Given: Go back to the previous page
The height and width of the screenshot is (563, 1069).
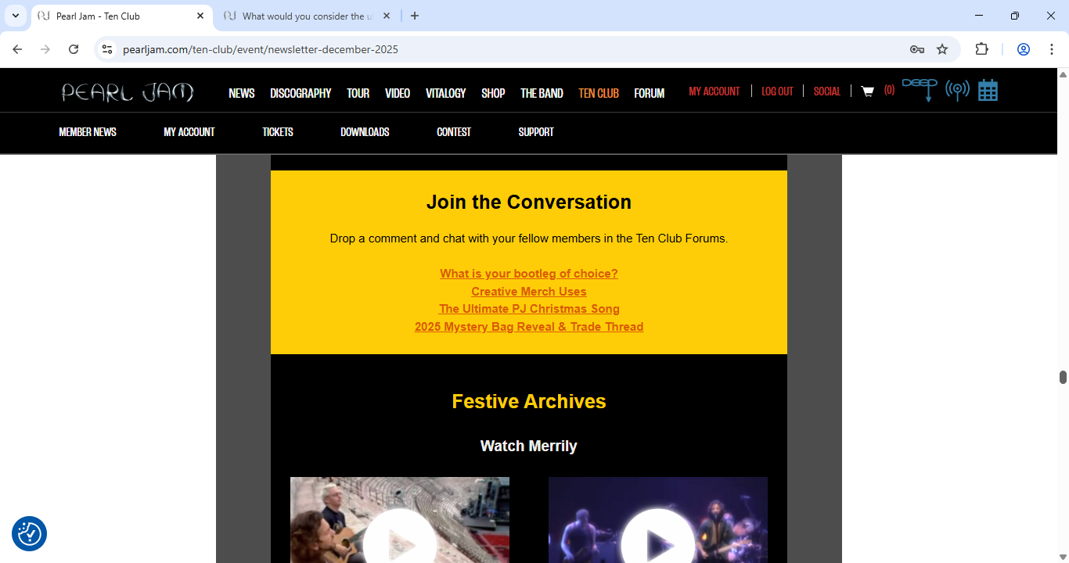Looking at the screenshot, I should tap(17, 49).
